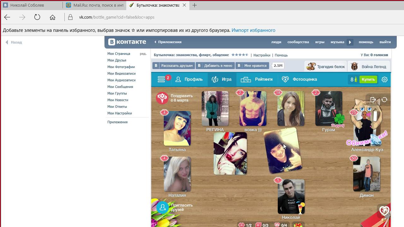Click exit table icon
The image size is (404, 227).
coord(373,100)
